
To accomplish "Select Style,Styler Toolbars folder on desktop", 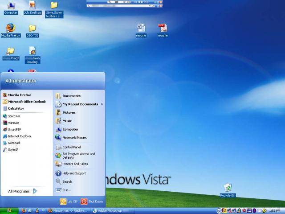I will tap(54, 10).
